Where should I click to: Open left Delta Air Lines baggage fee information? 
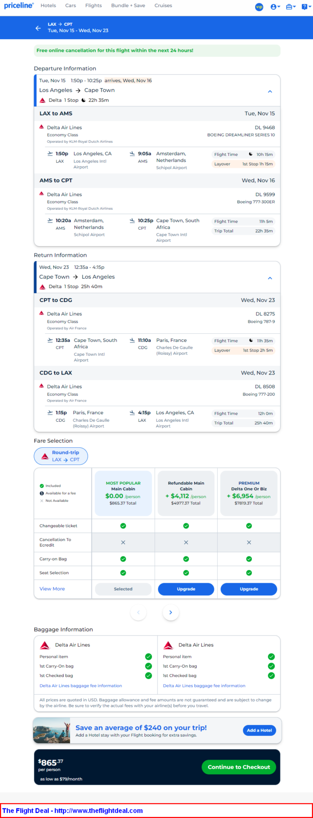[x=81, y=686]
